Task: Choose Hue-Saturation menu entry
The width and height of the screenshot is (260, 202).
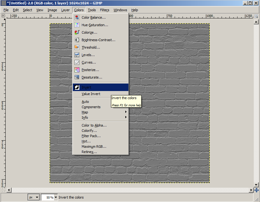Action: 101,25
